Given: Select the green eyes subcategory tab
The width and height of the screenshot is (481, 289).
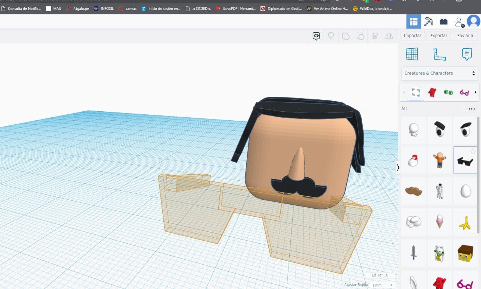Looking at the screenshot, I should click(448, 92).
